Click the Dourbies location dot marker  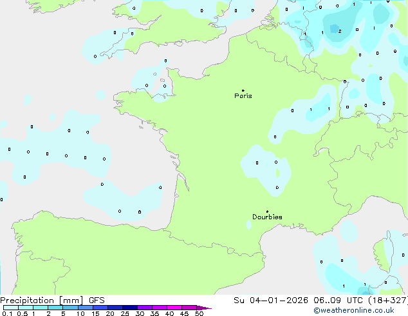point(267,212)
